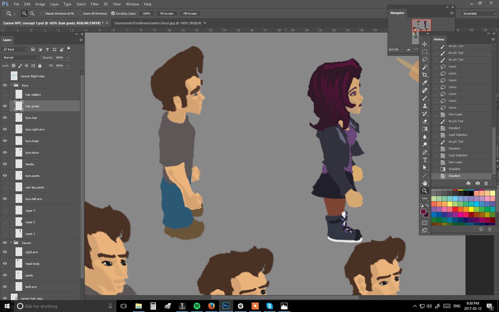Select the Blur tool

(425, 137)
